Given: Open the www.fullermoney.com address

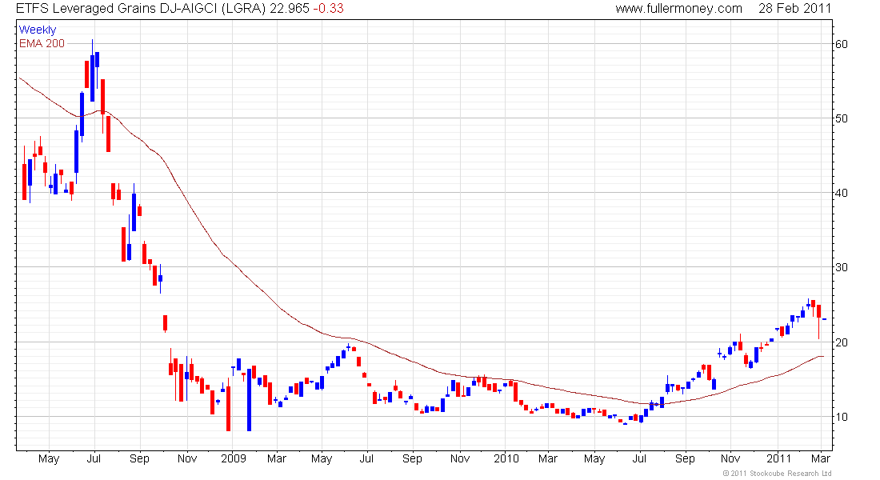Looking at the screenshot, I should tap(678, 9).
